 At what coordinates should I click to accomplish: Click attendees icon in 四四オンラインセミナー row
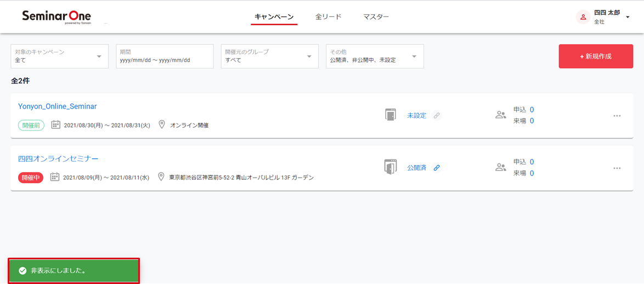click(x=501, y=167)
